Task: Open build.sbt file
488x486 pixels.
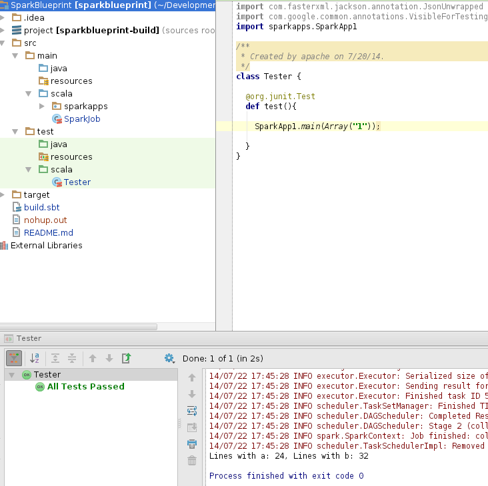Action: point(42,207)
